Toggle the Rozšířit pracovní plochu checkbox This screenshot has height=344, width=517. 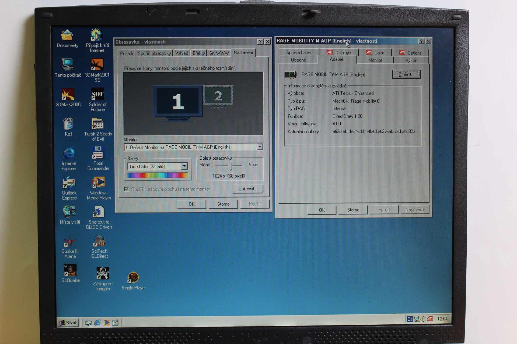coord(126,189)
